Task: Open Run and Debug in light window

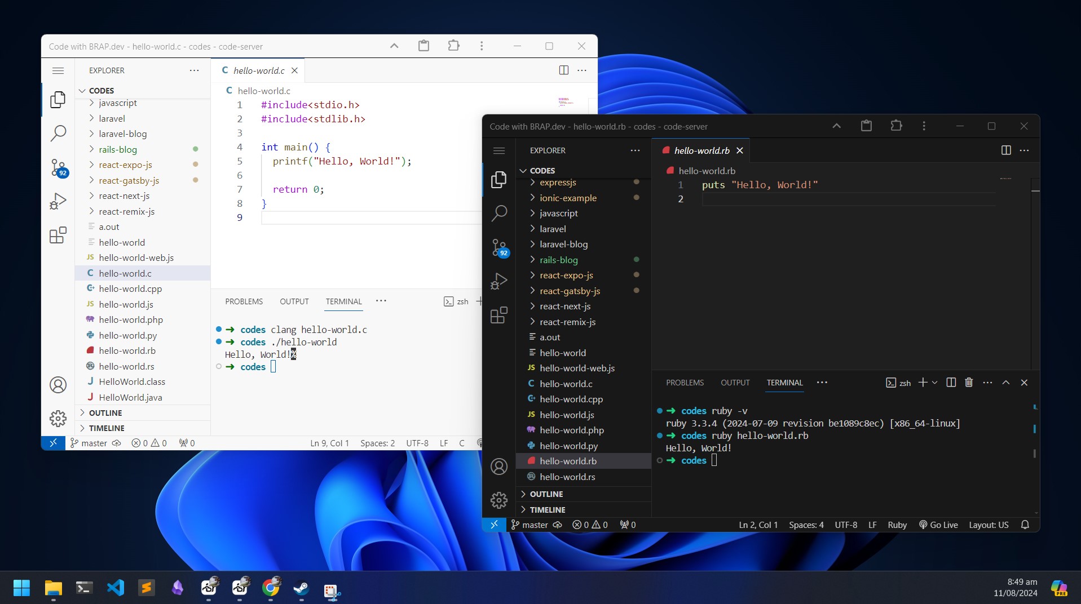Action: (x=58, y=201)
